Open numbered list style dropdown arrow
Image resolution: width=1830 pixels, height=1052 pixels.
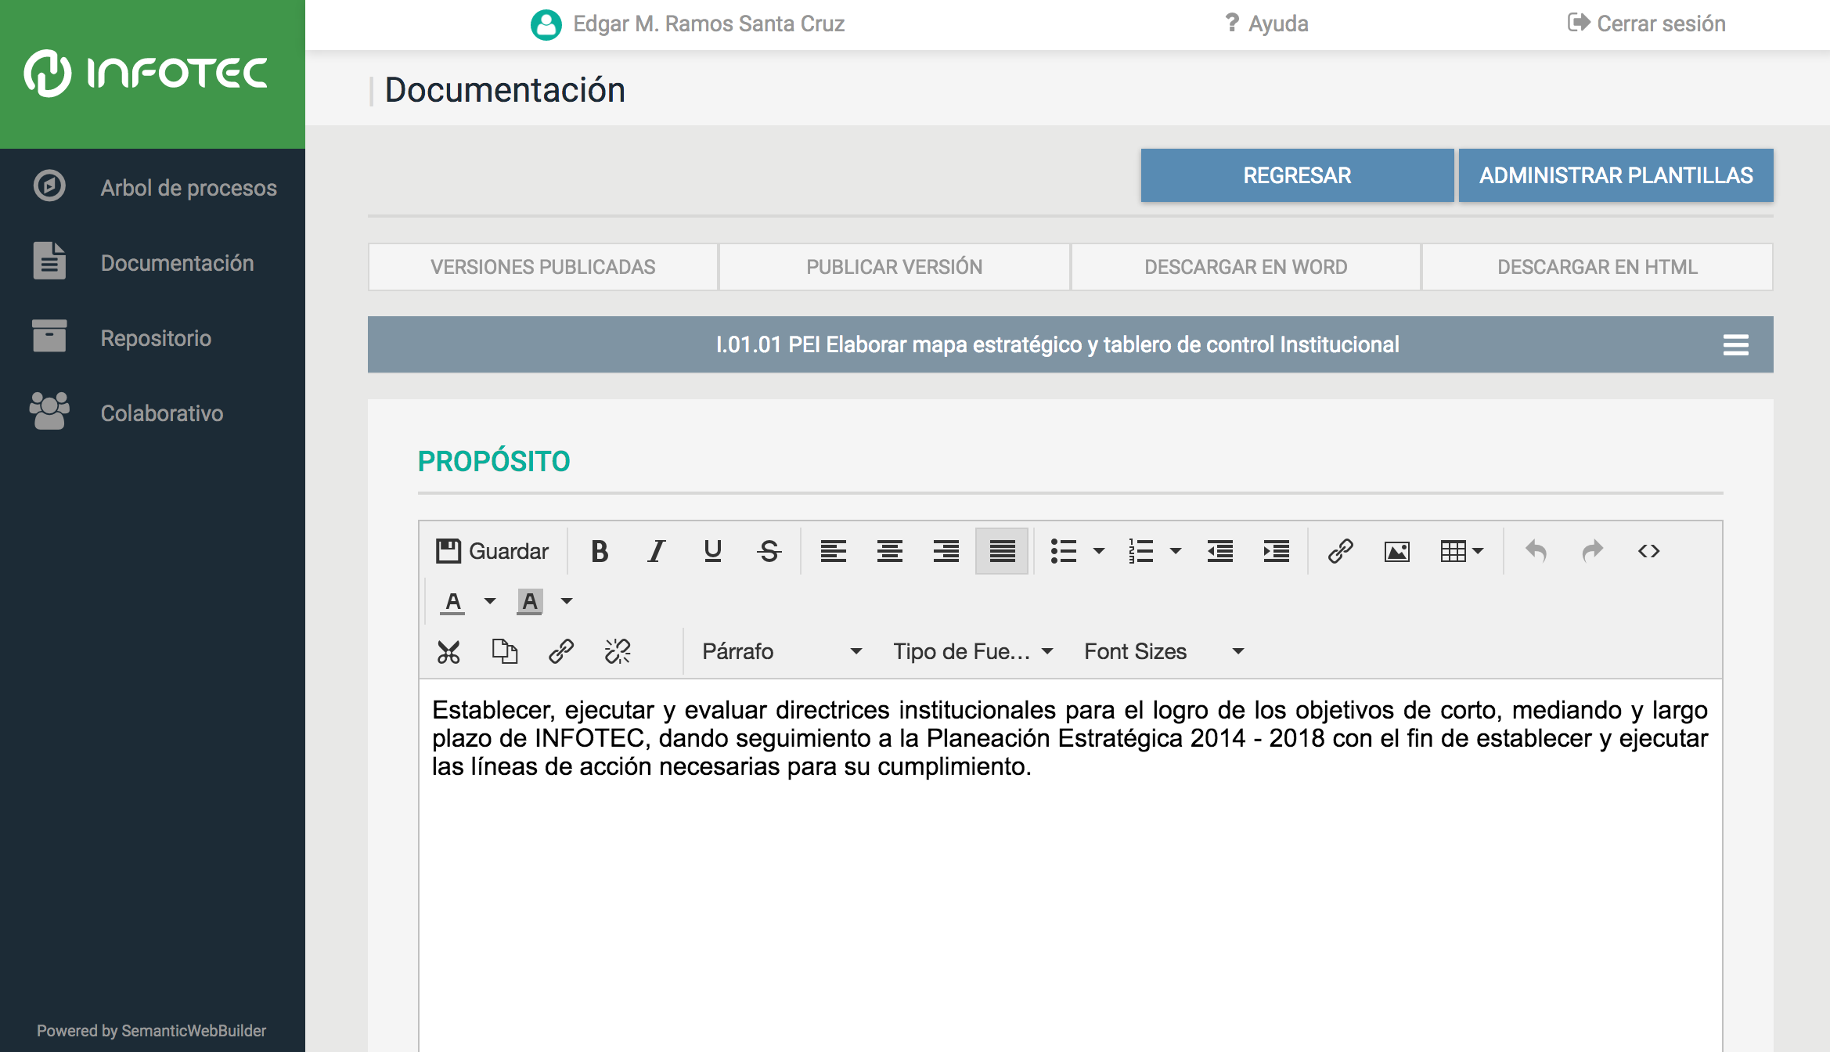pos(1176,551)
